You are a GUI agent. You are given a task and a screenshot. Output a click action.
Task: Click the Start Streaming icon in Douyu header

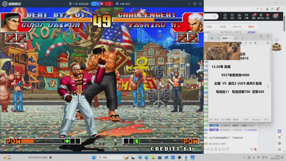pyautogui.click(x=246, y=16)
